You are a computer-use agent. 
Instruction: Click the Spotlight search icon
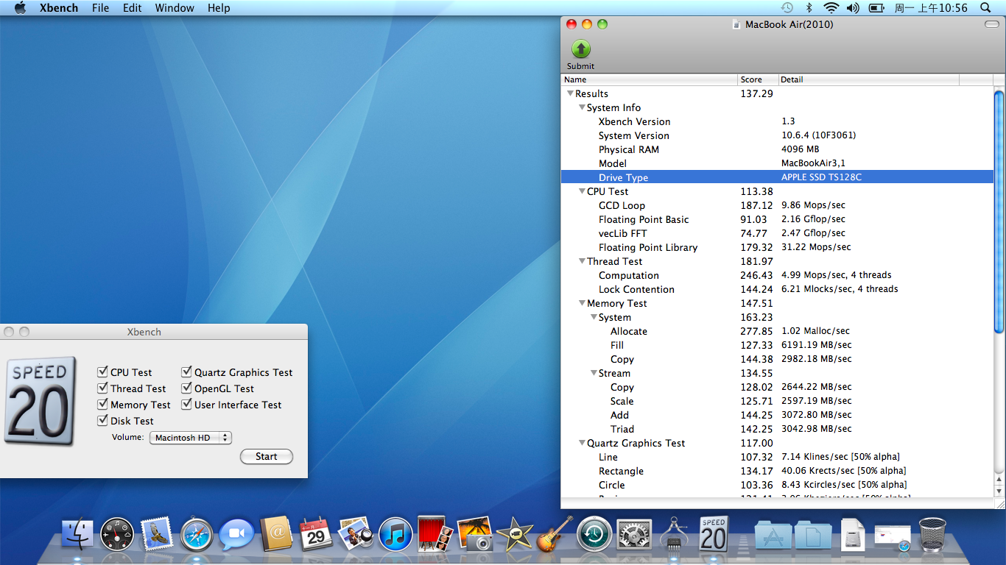(985, 8)
